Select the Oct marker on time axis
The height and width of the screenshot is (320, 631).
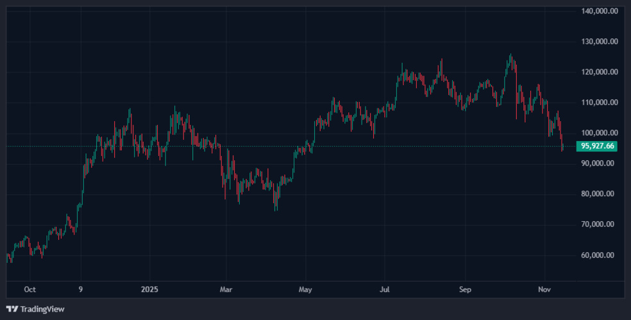click(x=29, y=290)
